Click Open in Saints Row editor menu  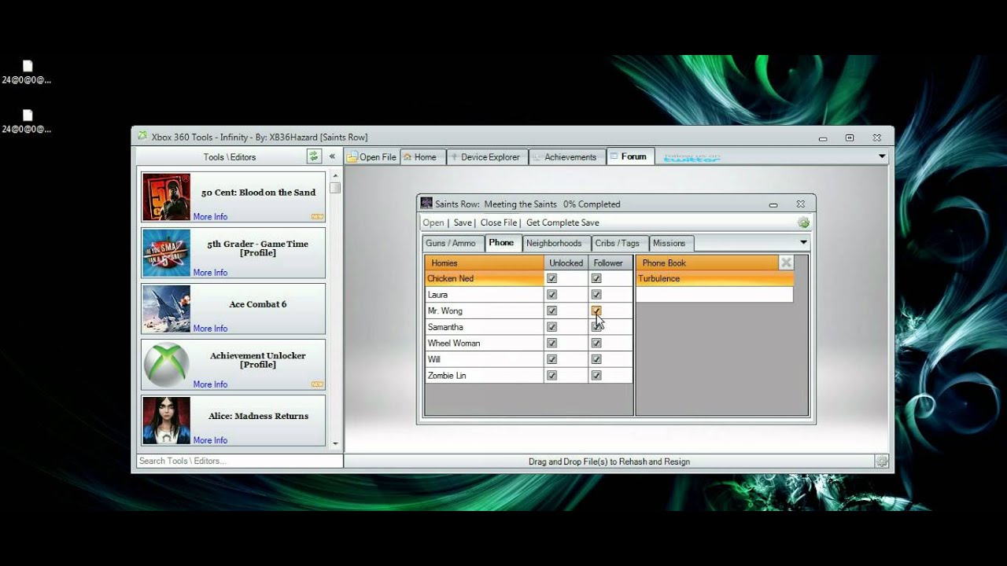pos(433,223)
